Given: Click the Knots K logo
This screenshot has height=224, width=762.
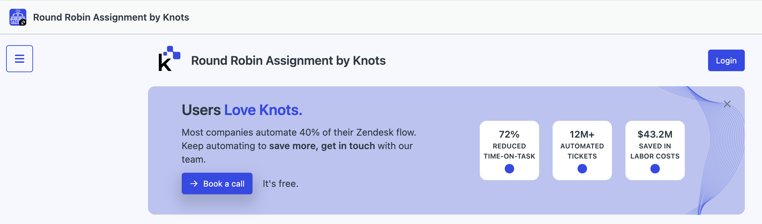Looking at the screenshot, I should tap(169, 59).
